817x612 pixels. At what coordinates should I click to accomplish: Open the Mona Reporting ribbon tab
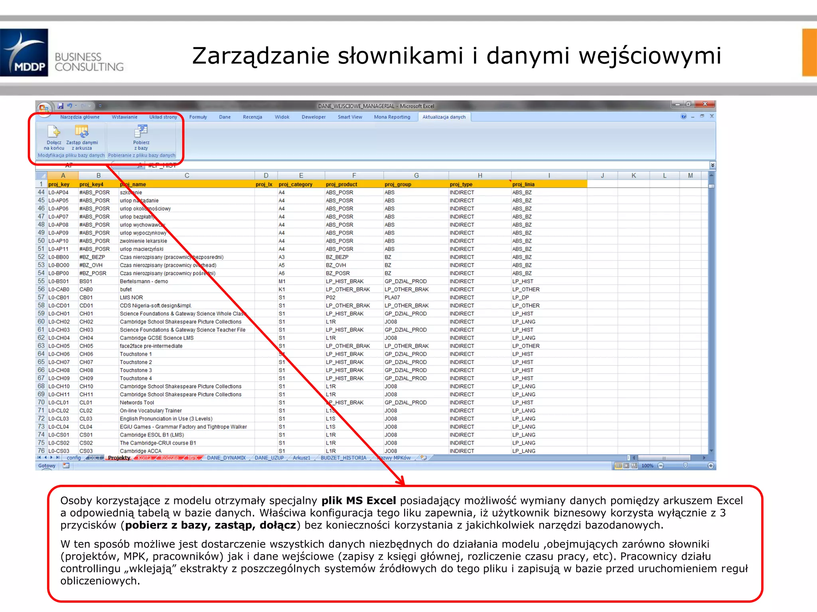[392, 117]
